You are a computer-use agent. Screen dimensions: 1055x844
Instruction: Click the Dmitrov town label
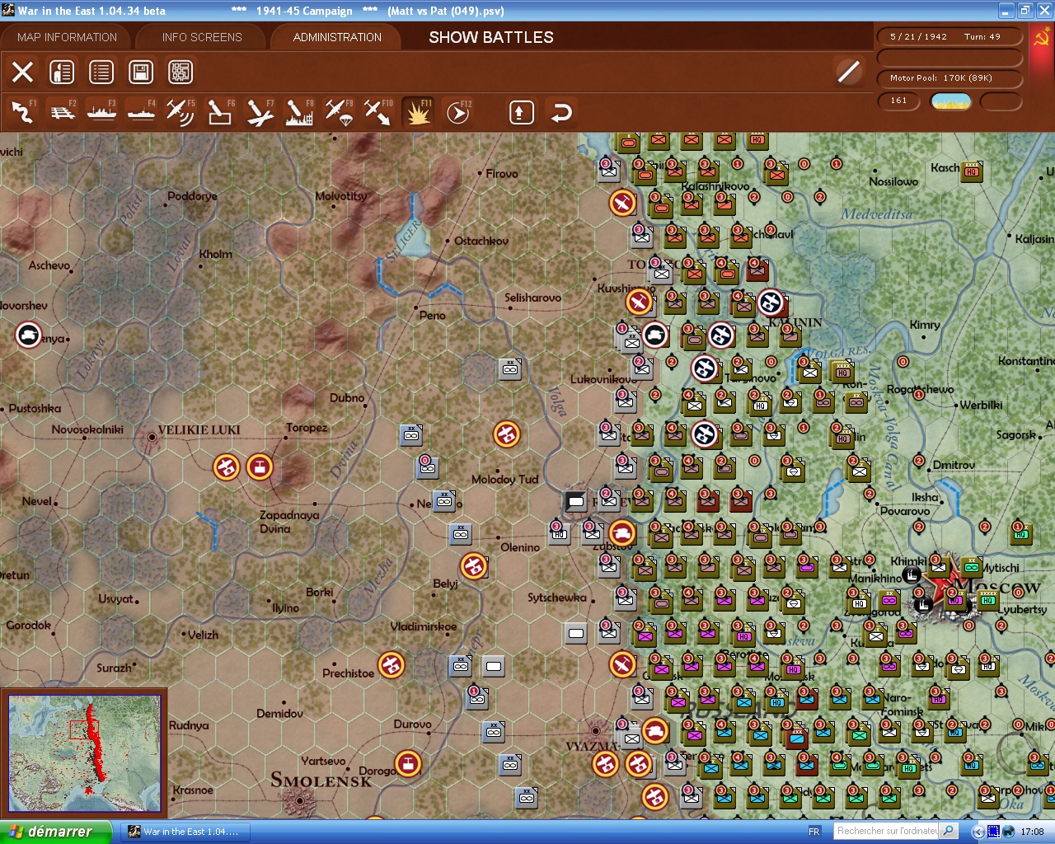point(954,466)
